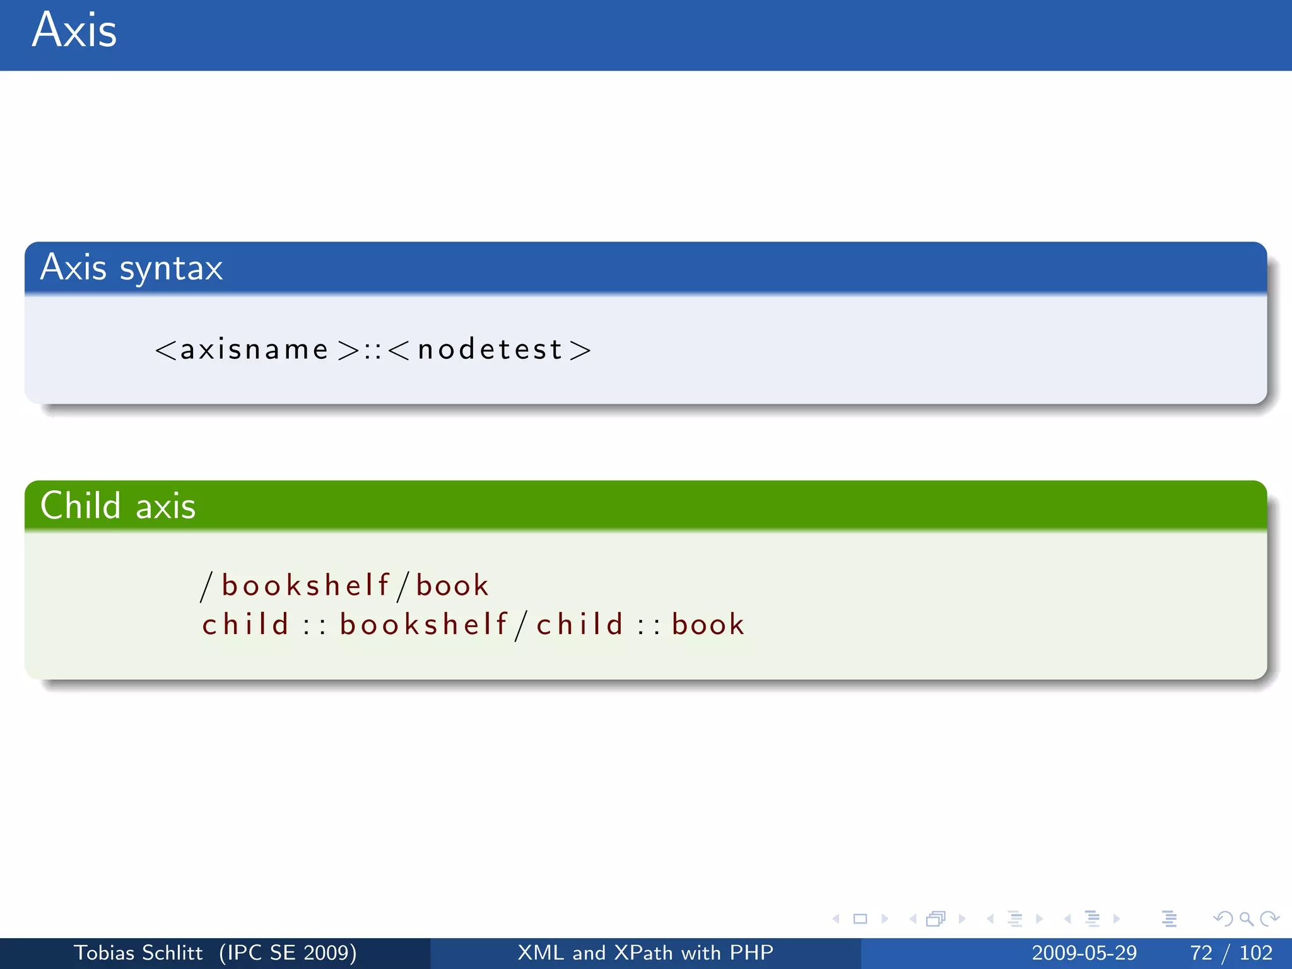The image size is (1292, 969).
Task: Click the date 2009-05-29 in the footer
Action: coord(1084,953)
